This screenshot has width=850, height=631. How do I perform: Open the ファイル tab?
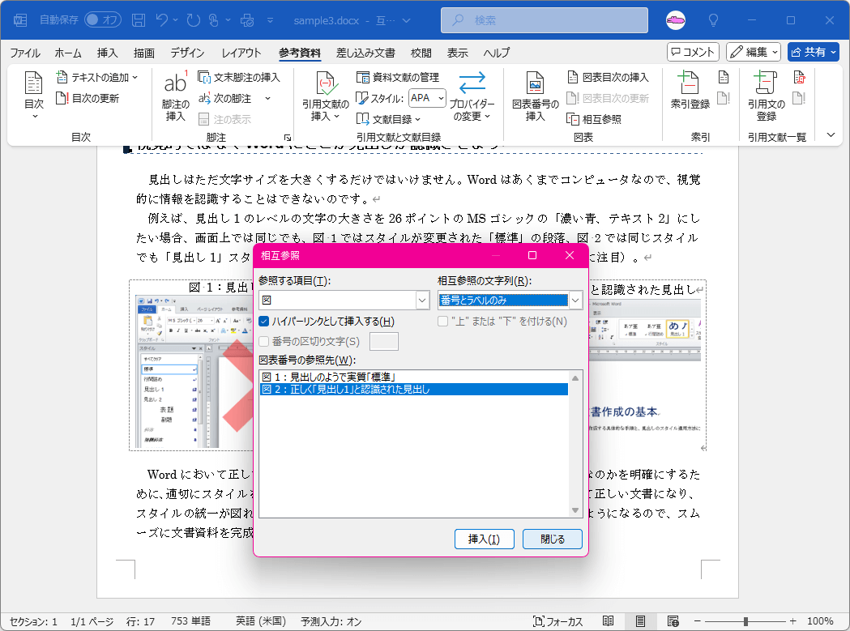pos(25,53)
